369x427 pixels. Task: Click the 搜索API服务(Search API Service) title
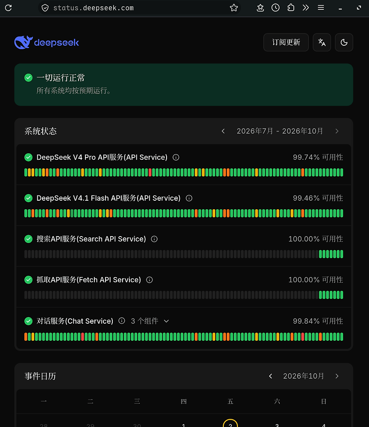point(91,239)
